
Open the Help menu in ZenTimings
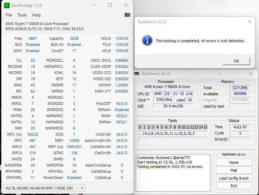[x=36, y=15]
